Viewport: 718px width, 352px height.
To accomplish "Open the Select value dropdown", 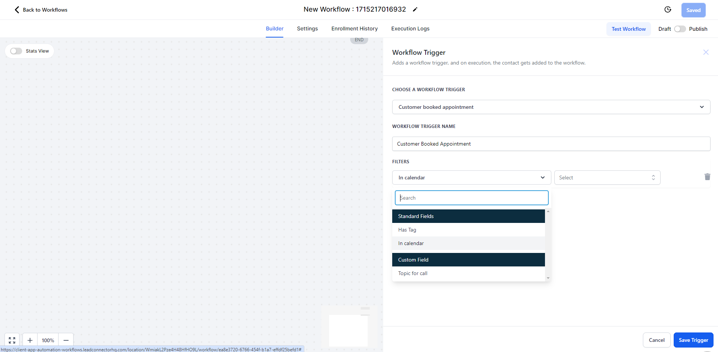I will pyautogui.click(x=607, y=178).
